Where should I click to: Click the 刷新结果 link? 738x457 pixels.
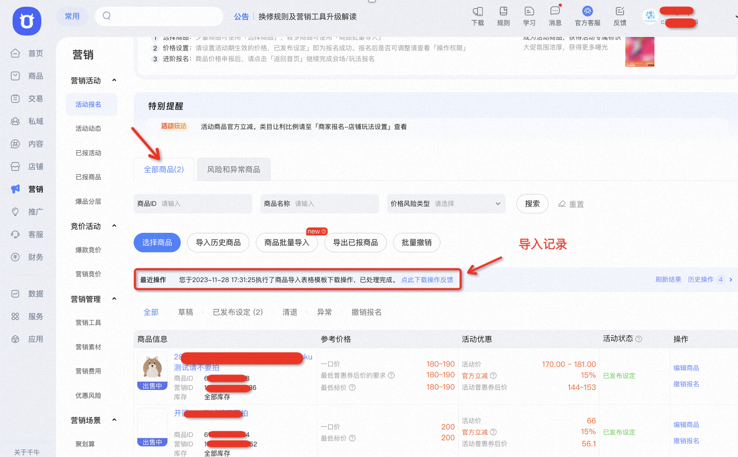(668, 279)
